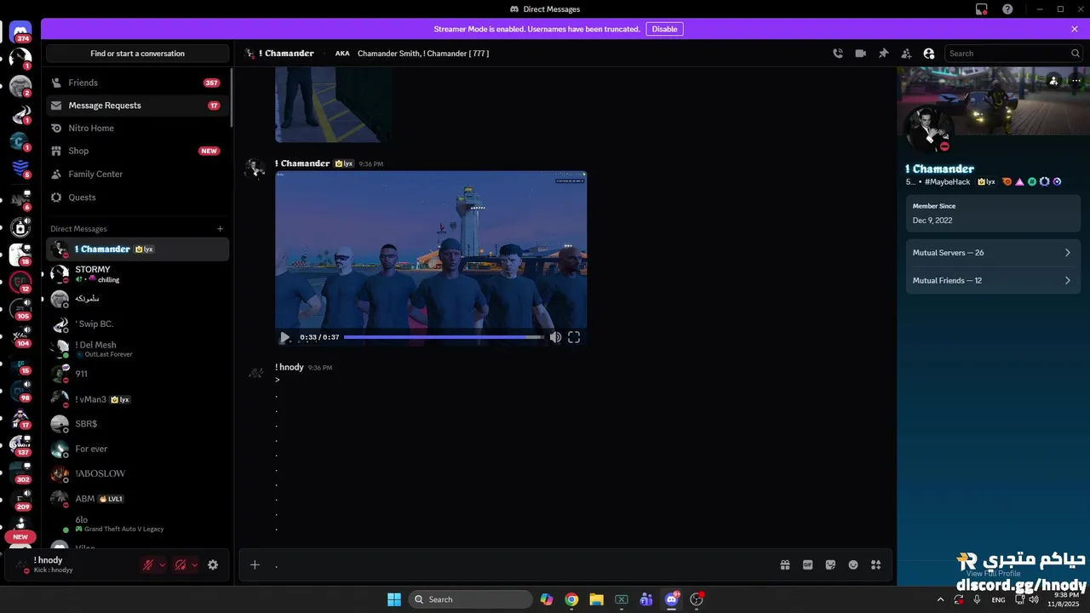The image size is (1090, 613).
Task: Open Message Requests
Action: tap(137, 106)
